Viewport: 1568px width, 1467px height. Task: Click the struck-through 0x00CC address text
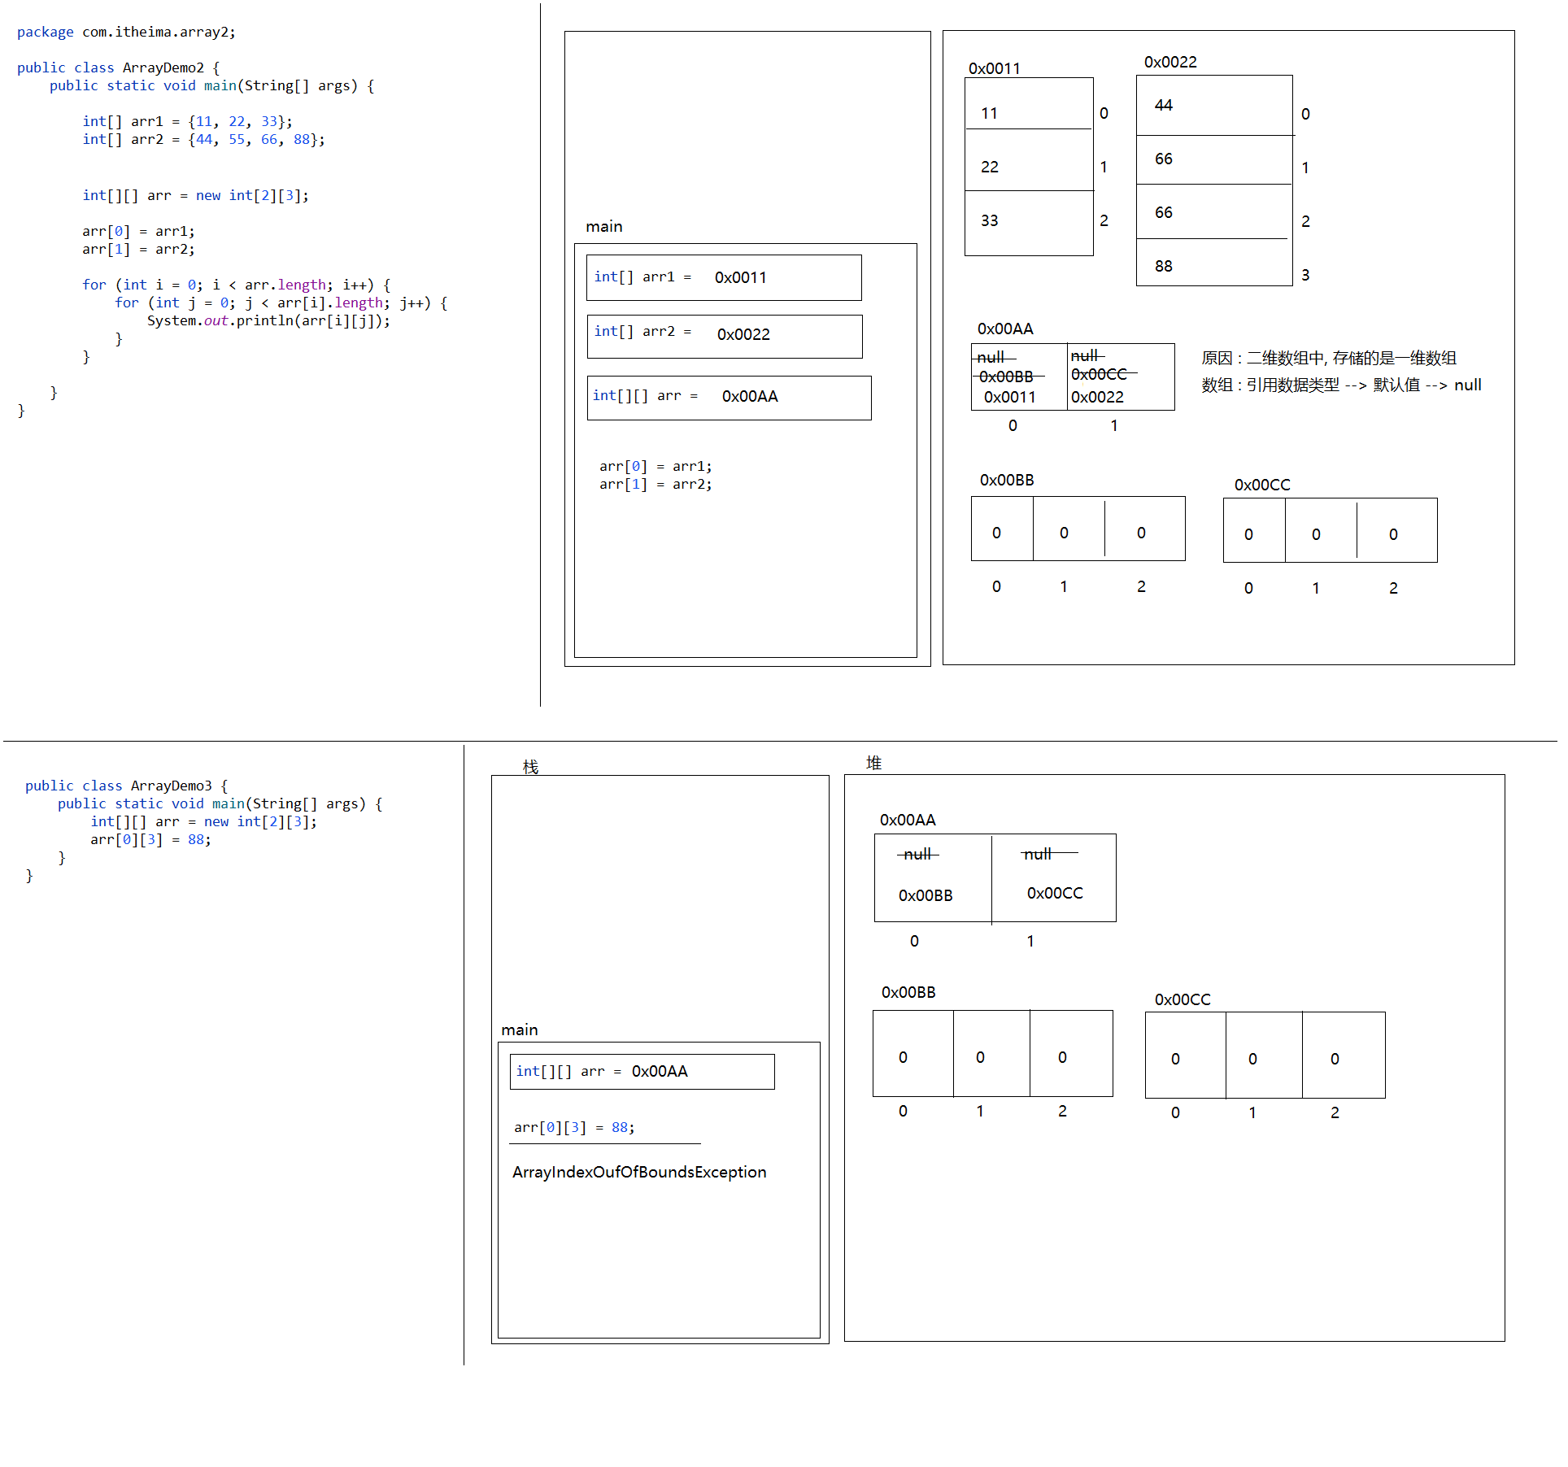pyautogui.click(x=1099, y=374)
